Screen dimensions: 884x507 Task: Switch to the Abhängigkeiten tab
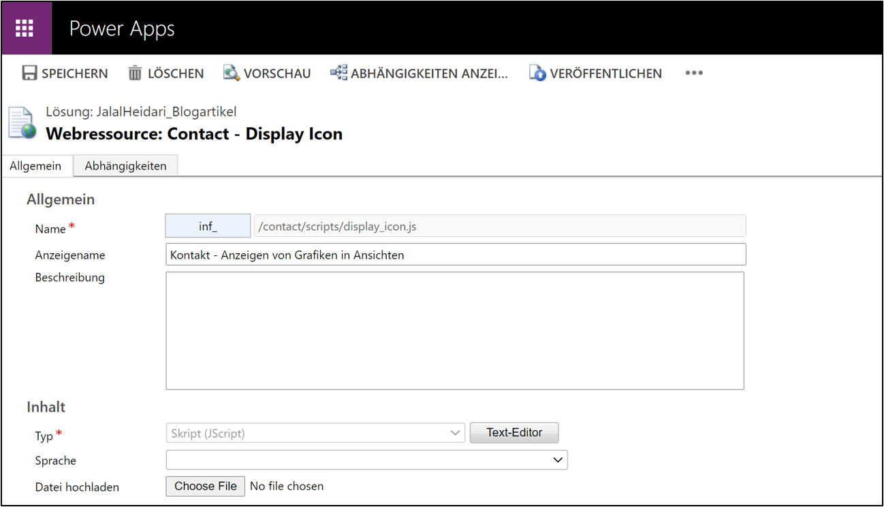pyautogui.click(x=125, y=166)
